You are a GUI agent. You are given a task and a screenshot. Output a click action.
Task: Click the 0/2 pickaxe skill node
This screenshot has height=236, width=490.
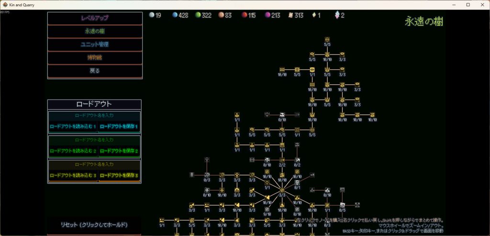click(x=297, y=160)
